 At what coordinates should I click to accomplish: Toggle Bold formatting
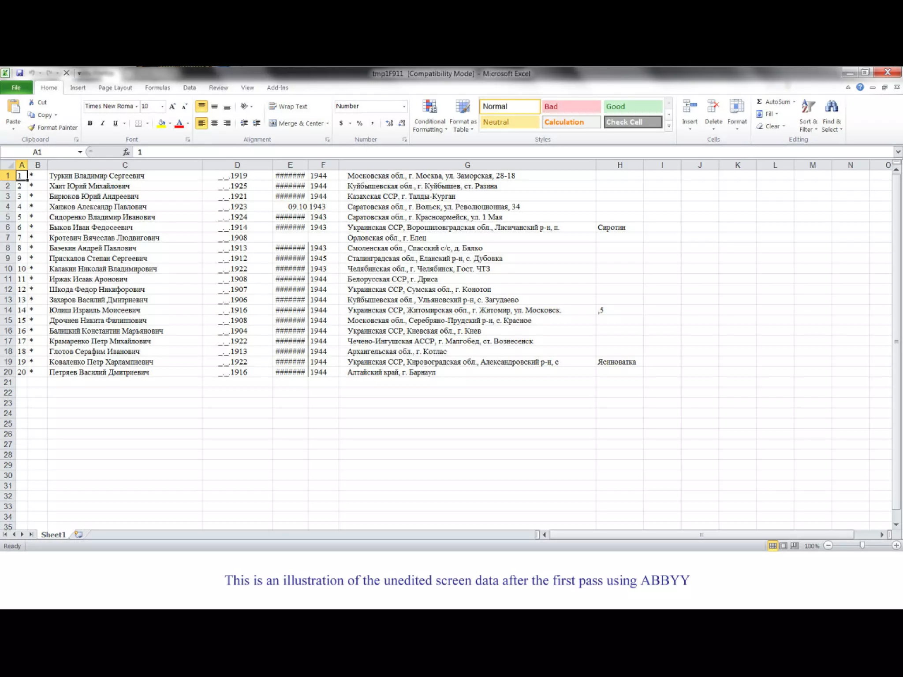click(x=90, y=123)
